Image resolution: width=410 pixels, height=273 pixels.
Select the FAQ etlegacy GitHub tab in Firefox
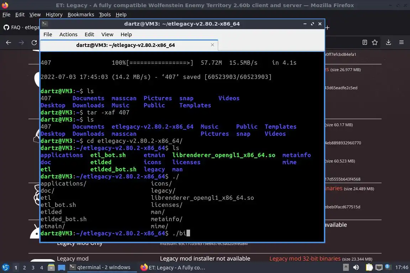click(21, 27)
